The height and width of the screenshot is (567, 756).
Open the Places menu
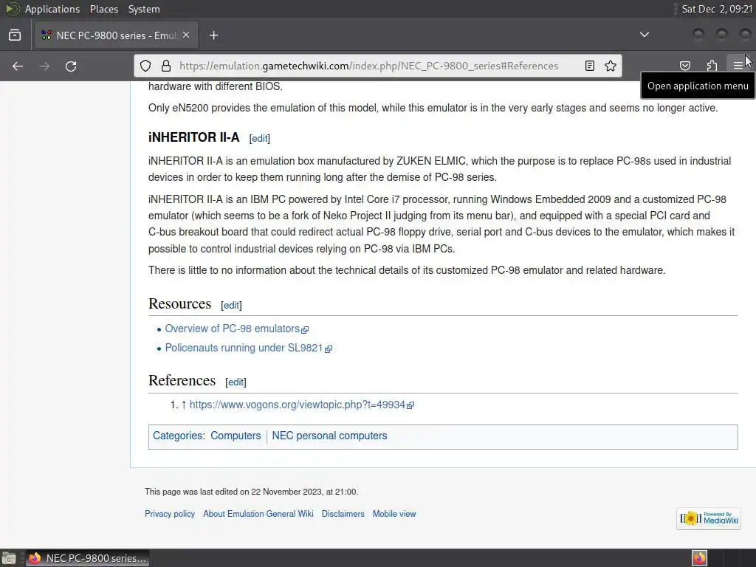[103, 9]
